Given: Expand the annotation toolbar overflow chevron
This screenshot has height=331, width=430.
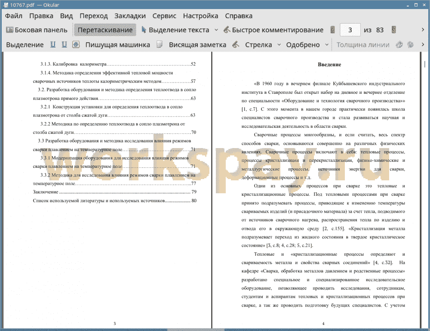Looking at the screenshot, I should point(423,44).
